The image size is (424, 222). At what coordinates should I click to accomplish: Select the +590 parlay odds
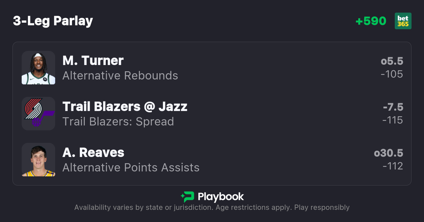click(x=371, y=21)
